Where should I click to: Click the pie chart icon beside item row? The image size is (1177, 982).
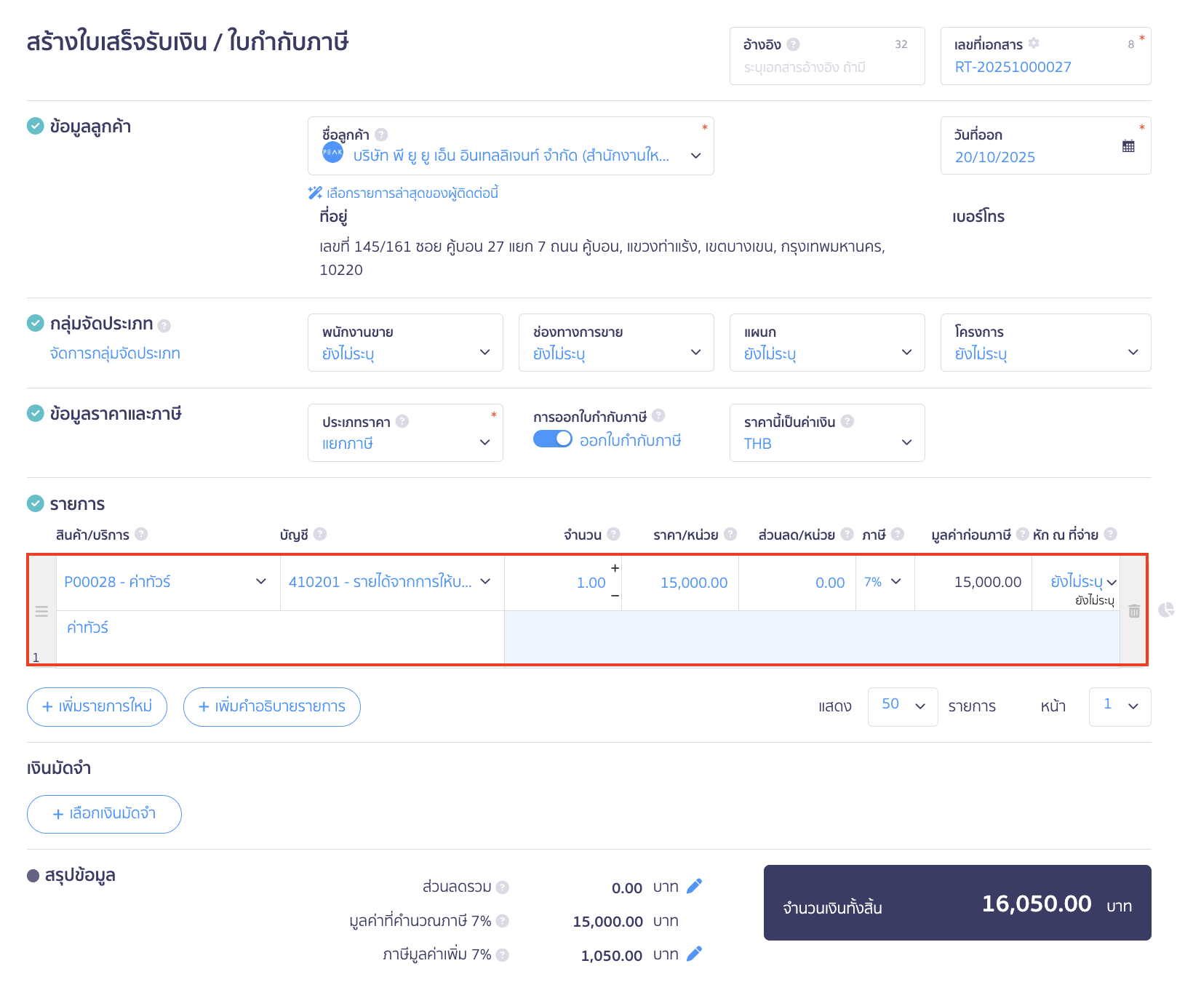1165,610
